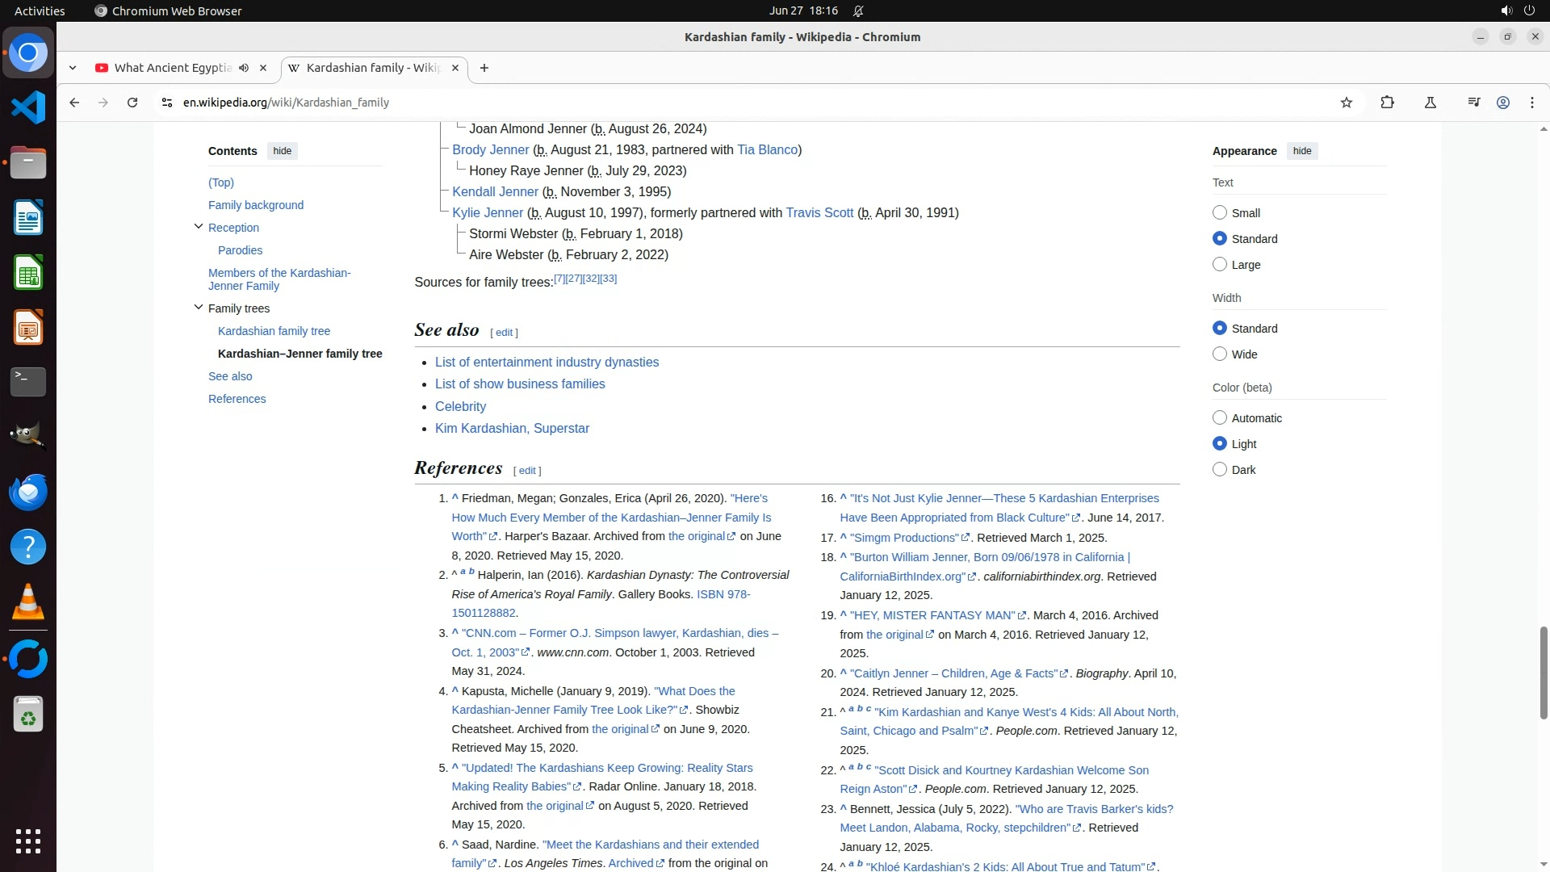The image size is (1550, 872).
Task: Select the Dark color option
Action: (x=1220, y=469)
